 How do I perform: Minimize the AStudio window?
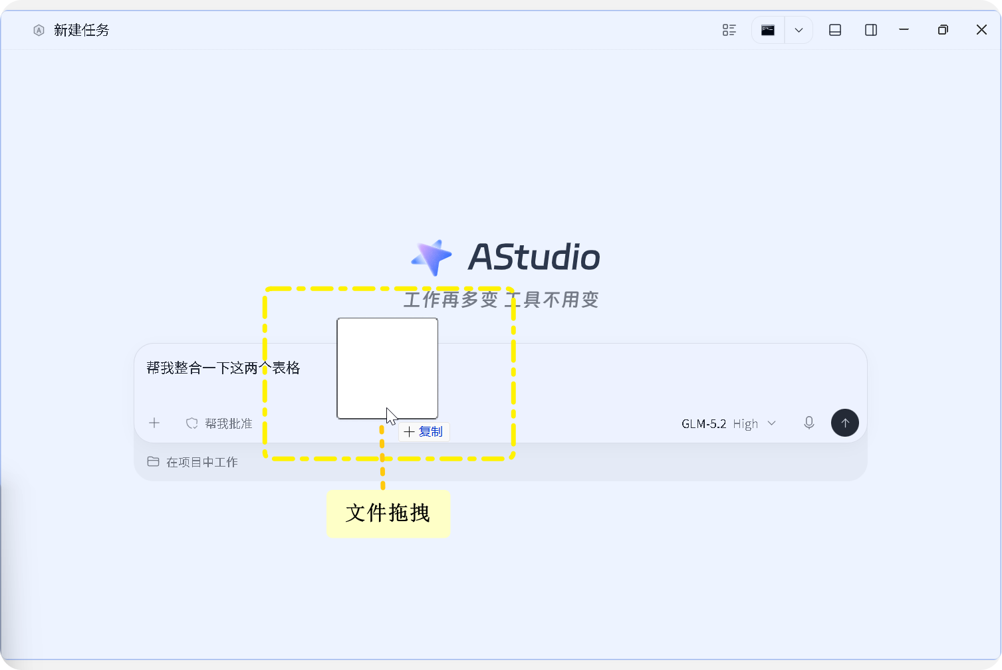coord(904,30)
